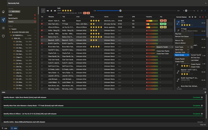Screen dimensions: 208x130
Task: Clear the queue with red trash icon
Action: [203, 17]
